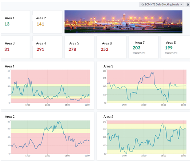Click 23:00 tick on Area 2 chart
This screenshot has height=163, width=192.
[47, 156]
